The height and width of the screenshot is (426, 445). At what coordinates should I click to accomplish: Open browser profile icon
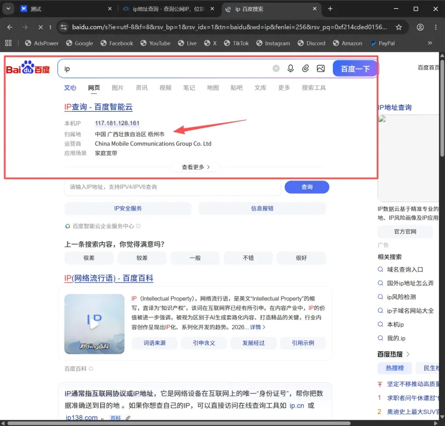pyautogui.click(x=421, y=27)
